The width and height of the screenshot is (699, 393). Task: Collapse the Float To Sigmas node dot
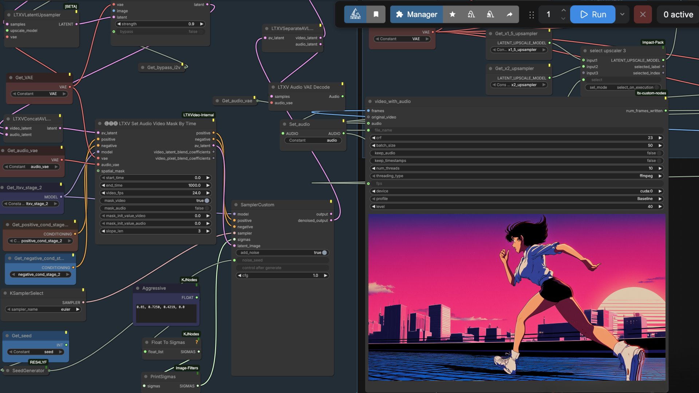(x=147, y=342)
